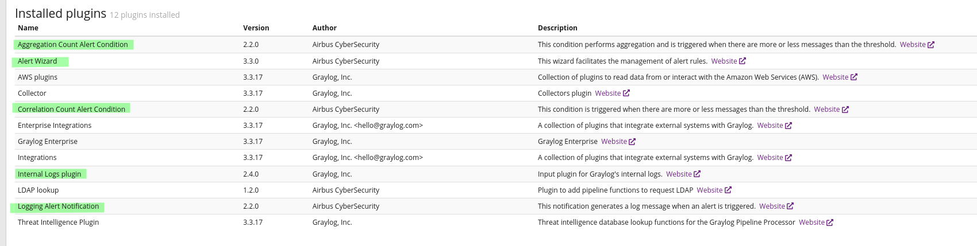Click external link icon for Correlation Count Alert Condition
977x246 pixels.
coord(845,109)
